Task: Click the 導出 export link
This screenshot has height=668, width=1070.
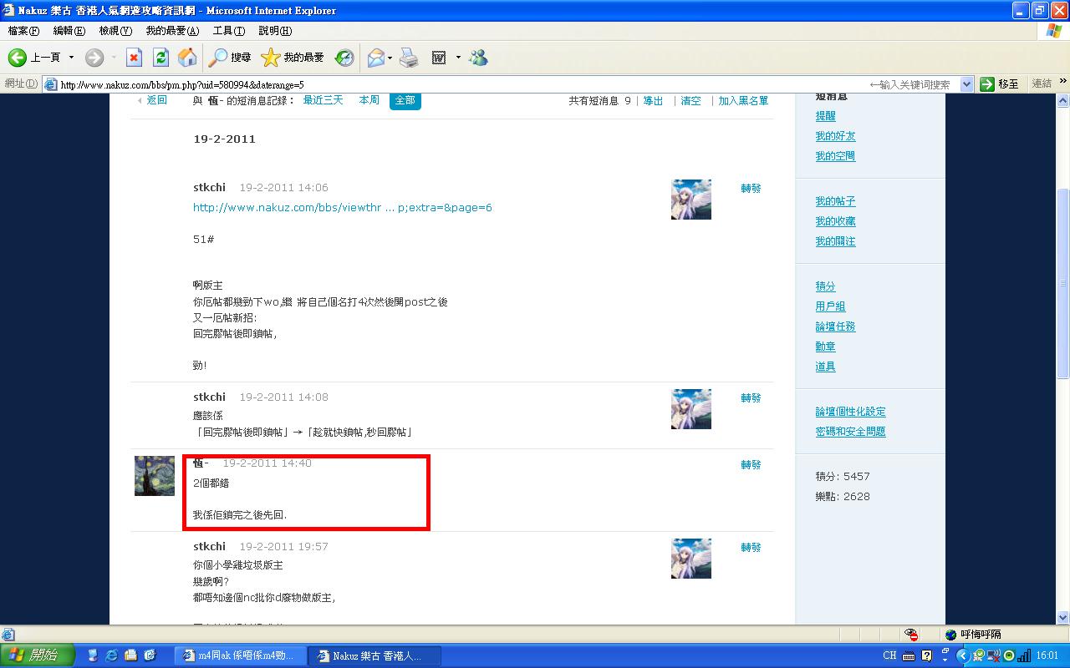Action: click(x=653, y=101)
